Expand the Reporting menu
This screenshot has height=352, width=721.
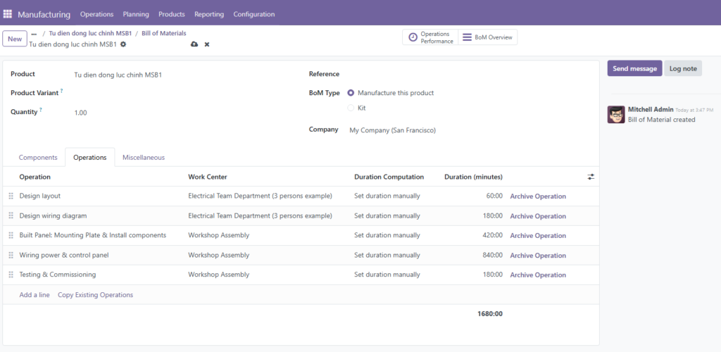click(x=208, y=14)
